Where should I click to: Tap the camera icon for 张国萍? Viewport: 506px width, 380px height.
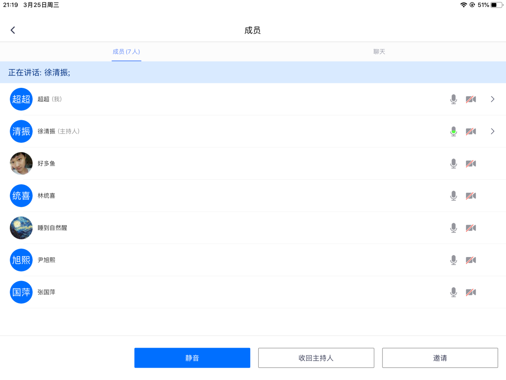coord(471,292)
